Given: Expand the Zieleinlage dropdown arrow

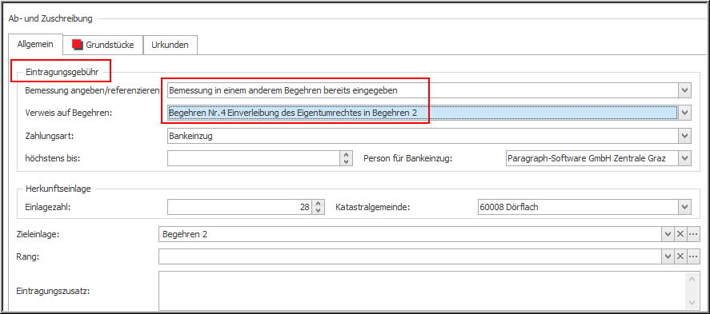Looking at the screenshot, I should point(668,234).
